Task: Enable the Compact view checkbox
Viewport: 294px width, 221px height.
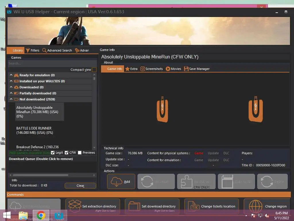Action: [94, 70]
